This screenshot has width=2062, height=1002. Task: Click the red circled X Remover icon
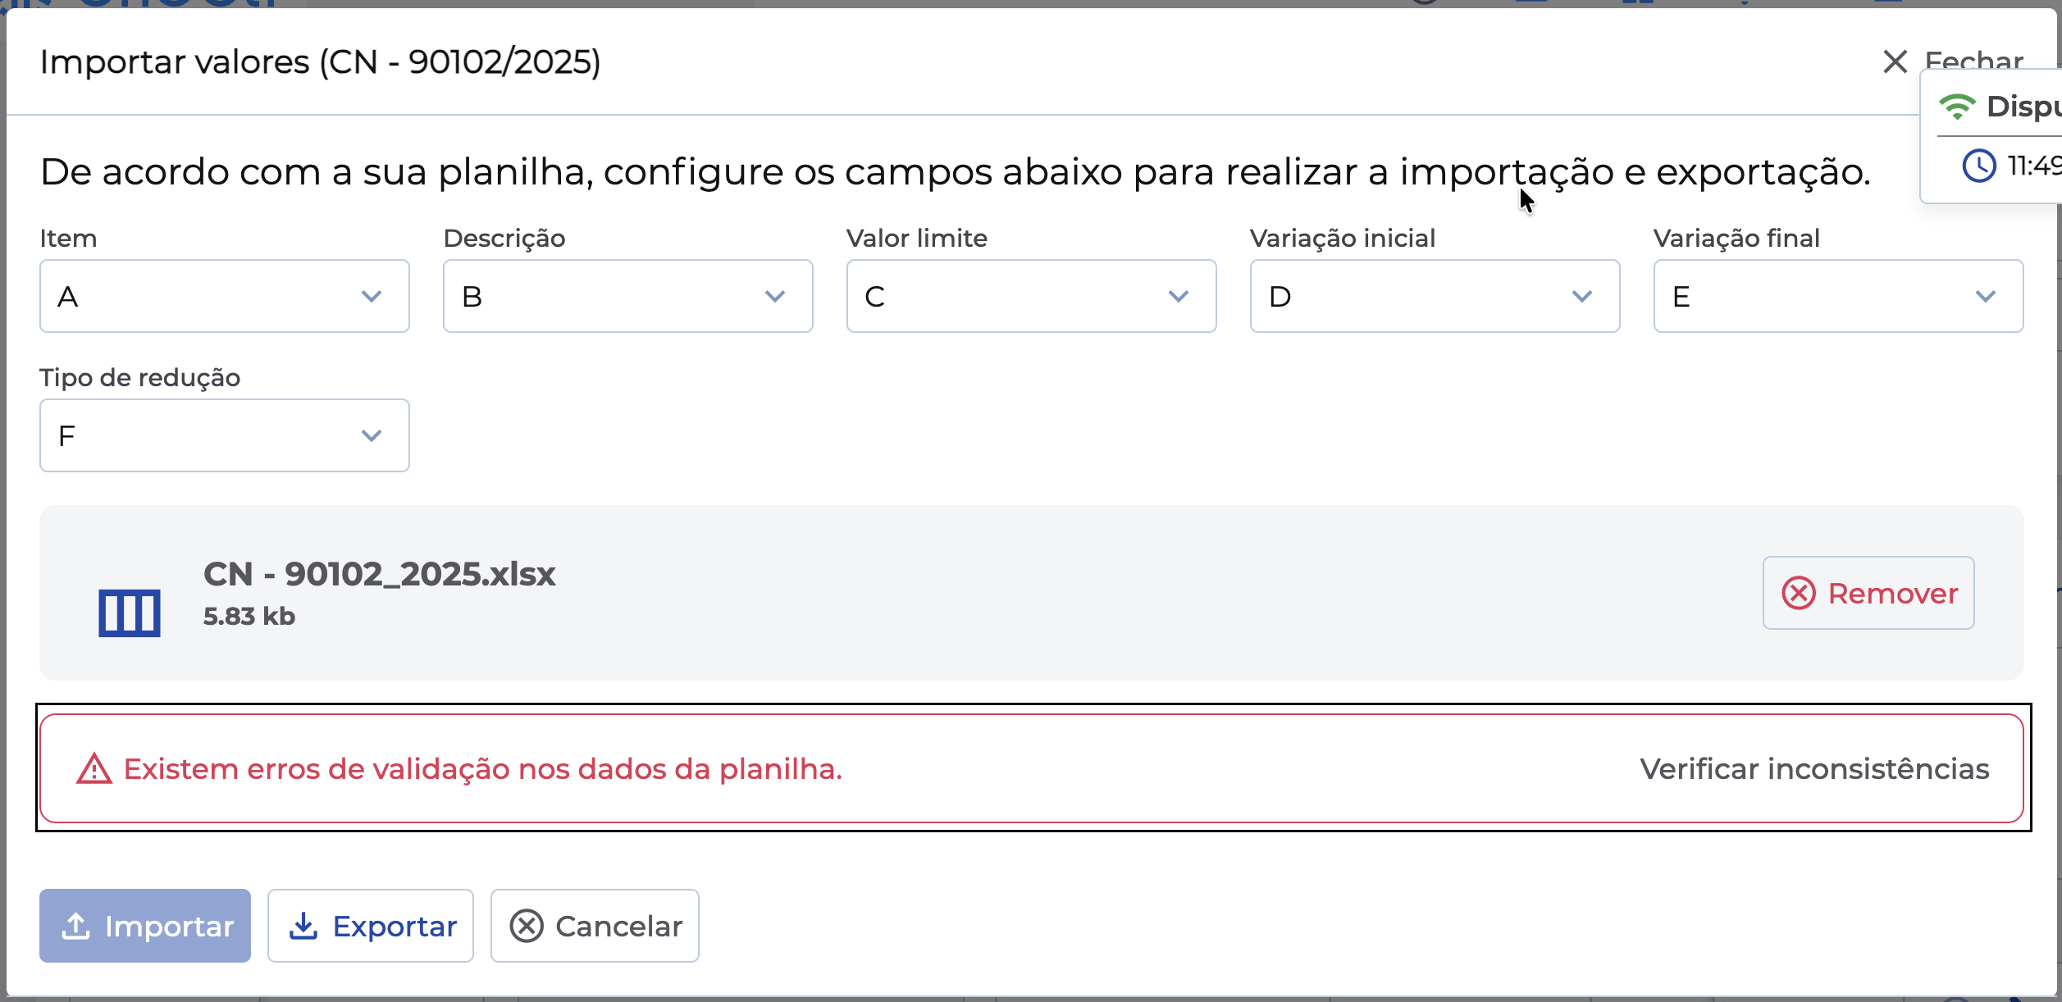click(x=1799, y=593)
